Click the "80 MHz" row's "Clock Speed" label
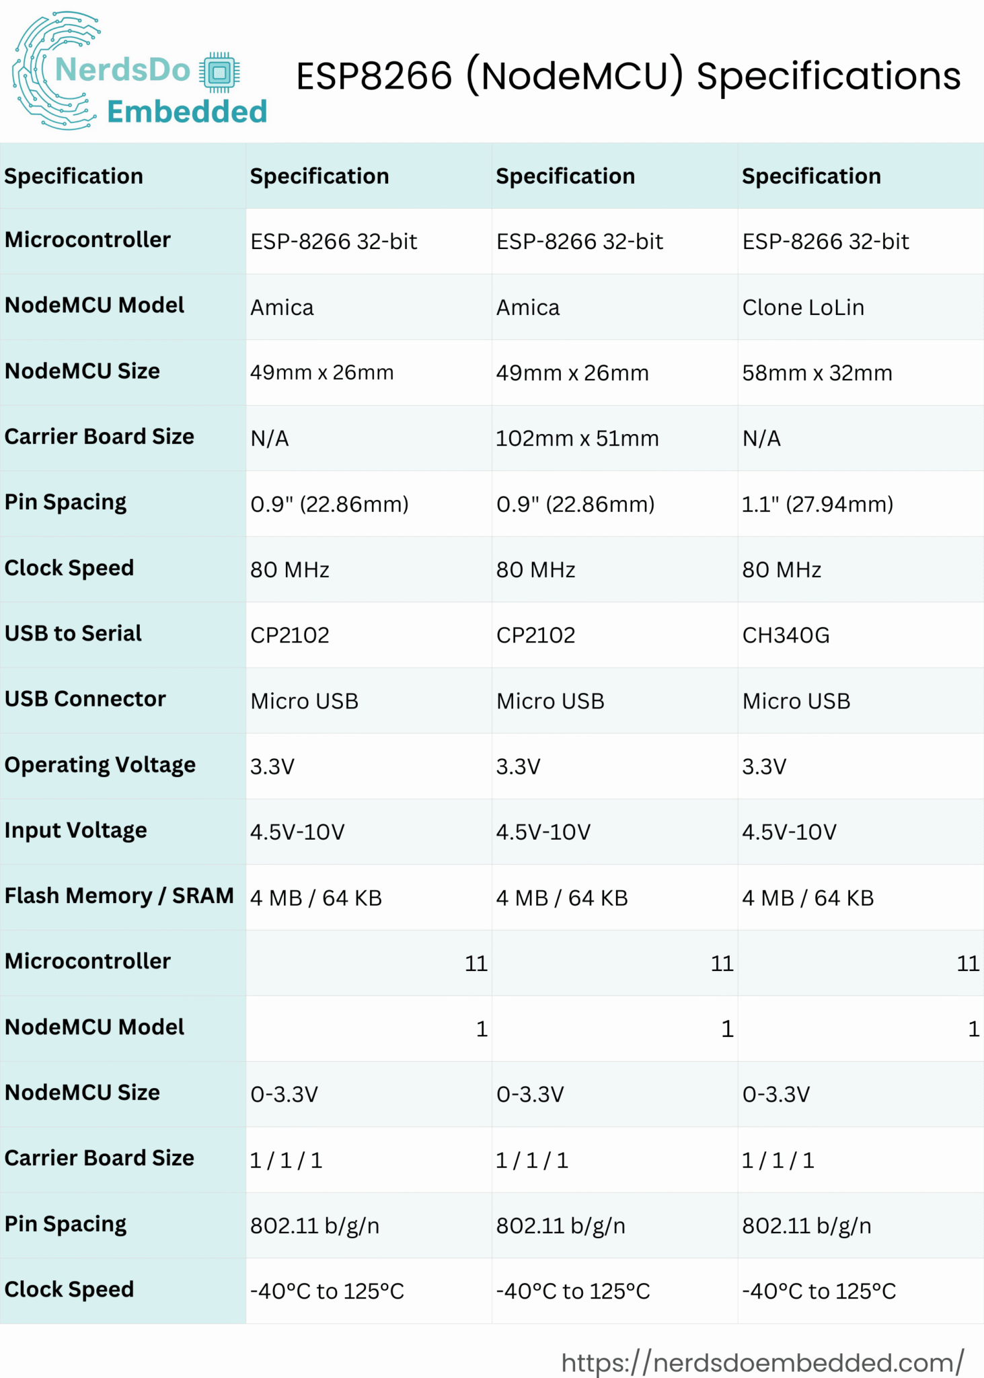 (x=69, y=568)
